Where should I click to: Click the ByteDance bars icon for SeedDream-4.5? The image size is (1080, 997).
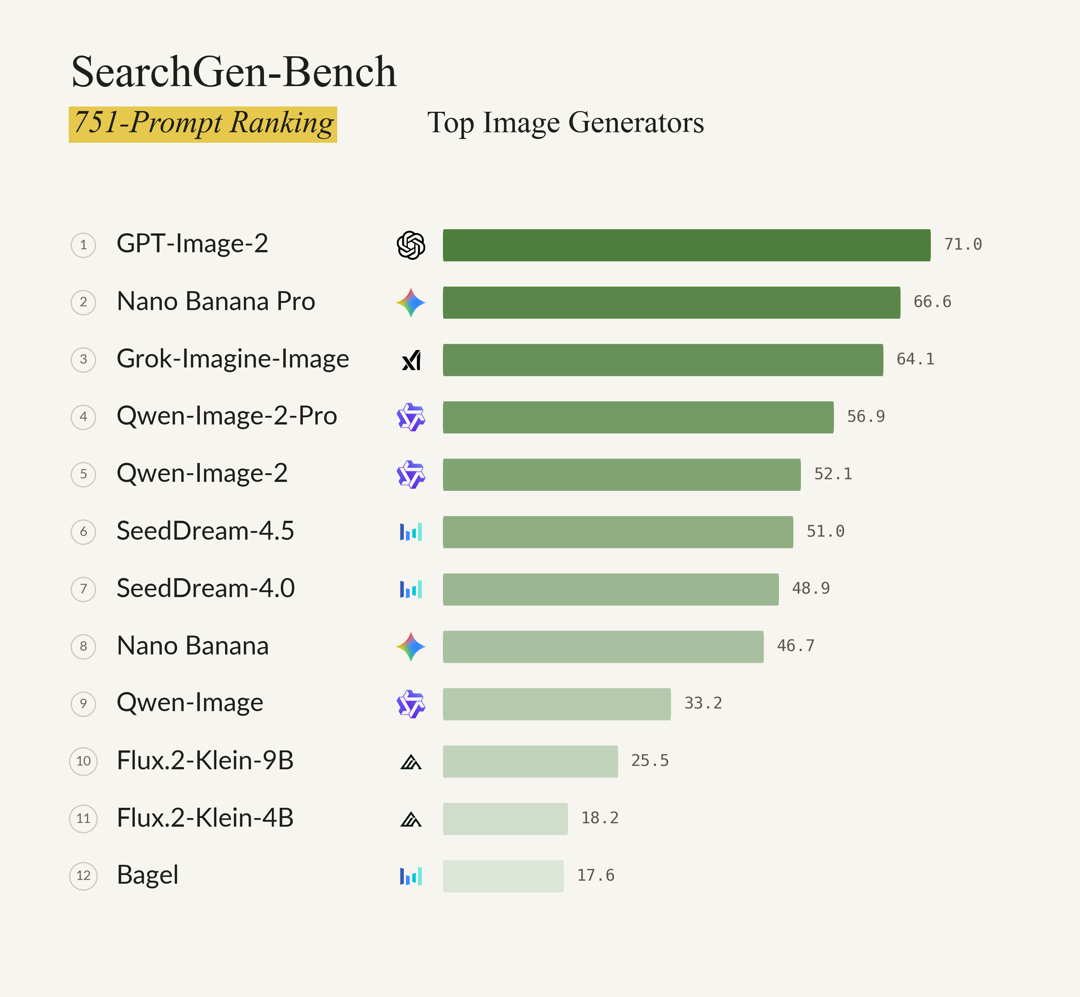pyautogui.click(x=410, y=531)
